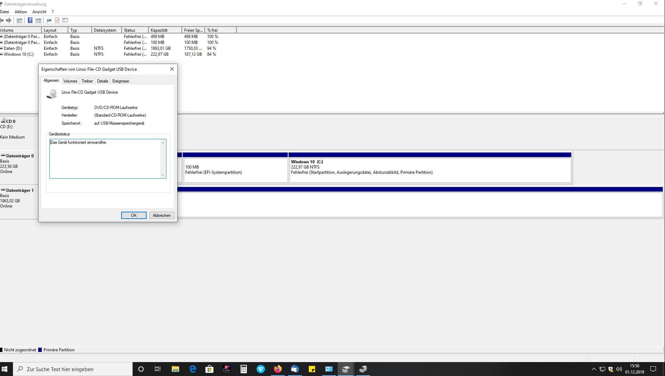Show hidden tray icons chevron
This screenshot has width=665, height=376.
click(594, 369)
